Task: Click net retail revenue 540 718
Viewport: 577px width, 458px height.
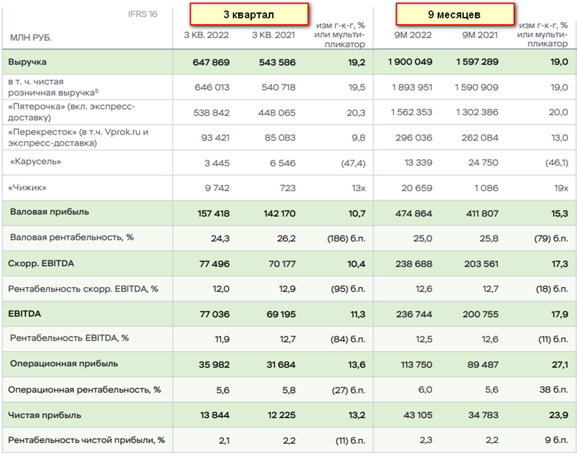Action: (x=278, y=88)
